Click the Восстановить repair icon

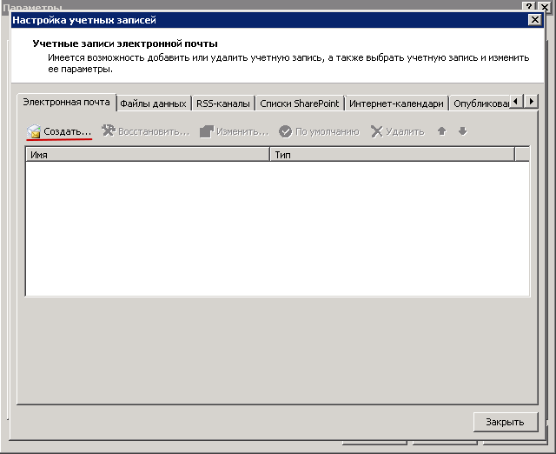[x=109, y=131]
